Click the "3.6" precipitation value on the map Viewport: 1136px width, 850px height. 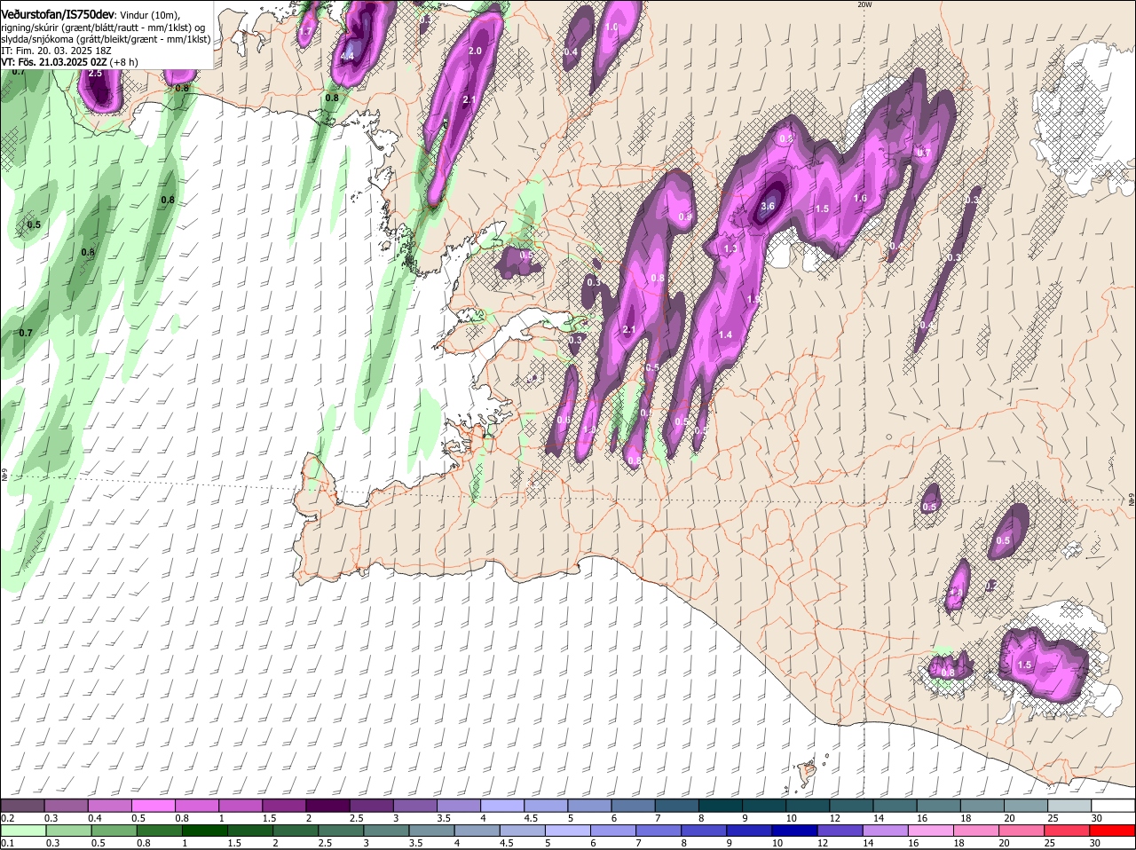pos(769,206)
